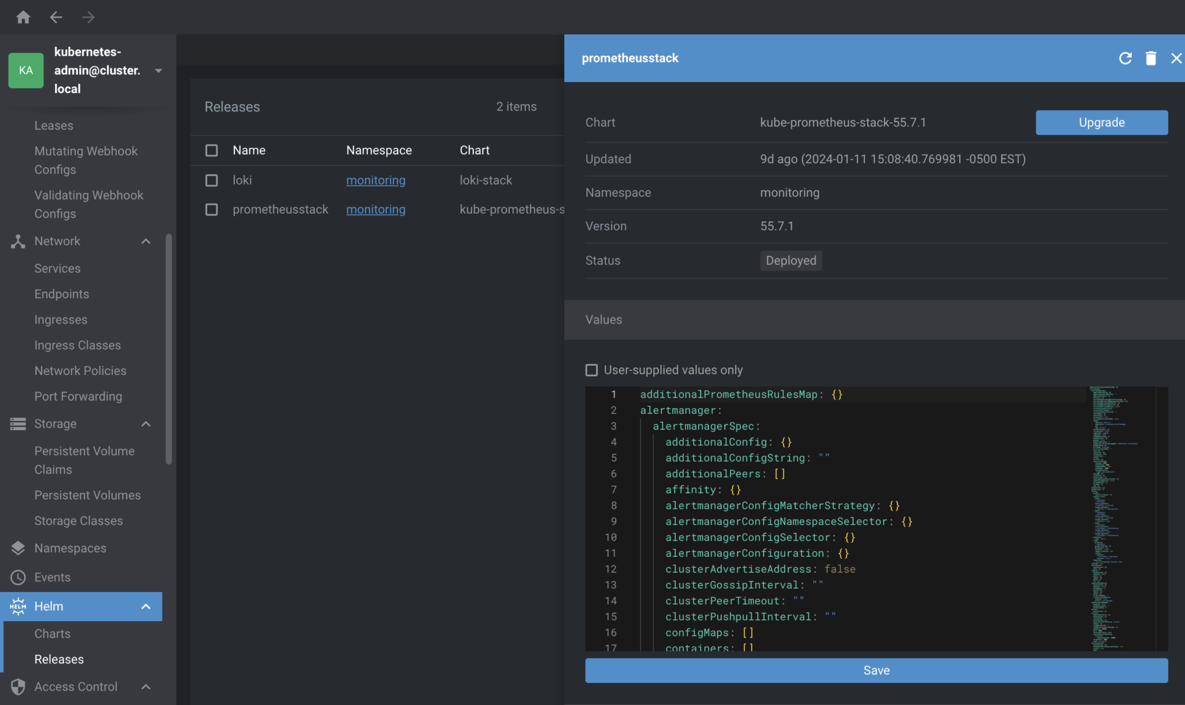This screenshot has height=705, width=1185.
Task: Click the Namespaces layers icon
Action: 18,548
